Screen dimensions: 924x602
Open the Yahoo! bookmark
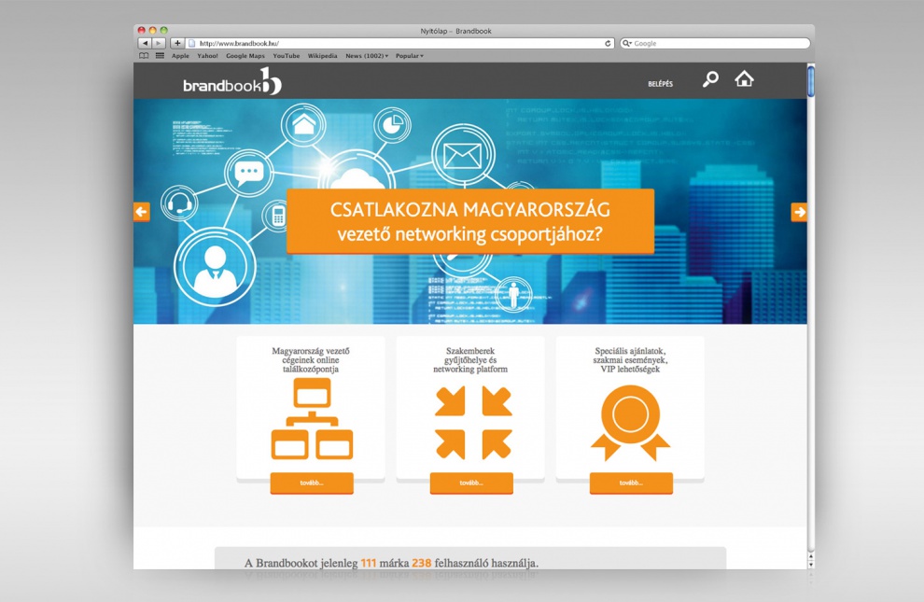pyautogui.click(x=207, y=56)
